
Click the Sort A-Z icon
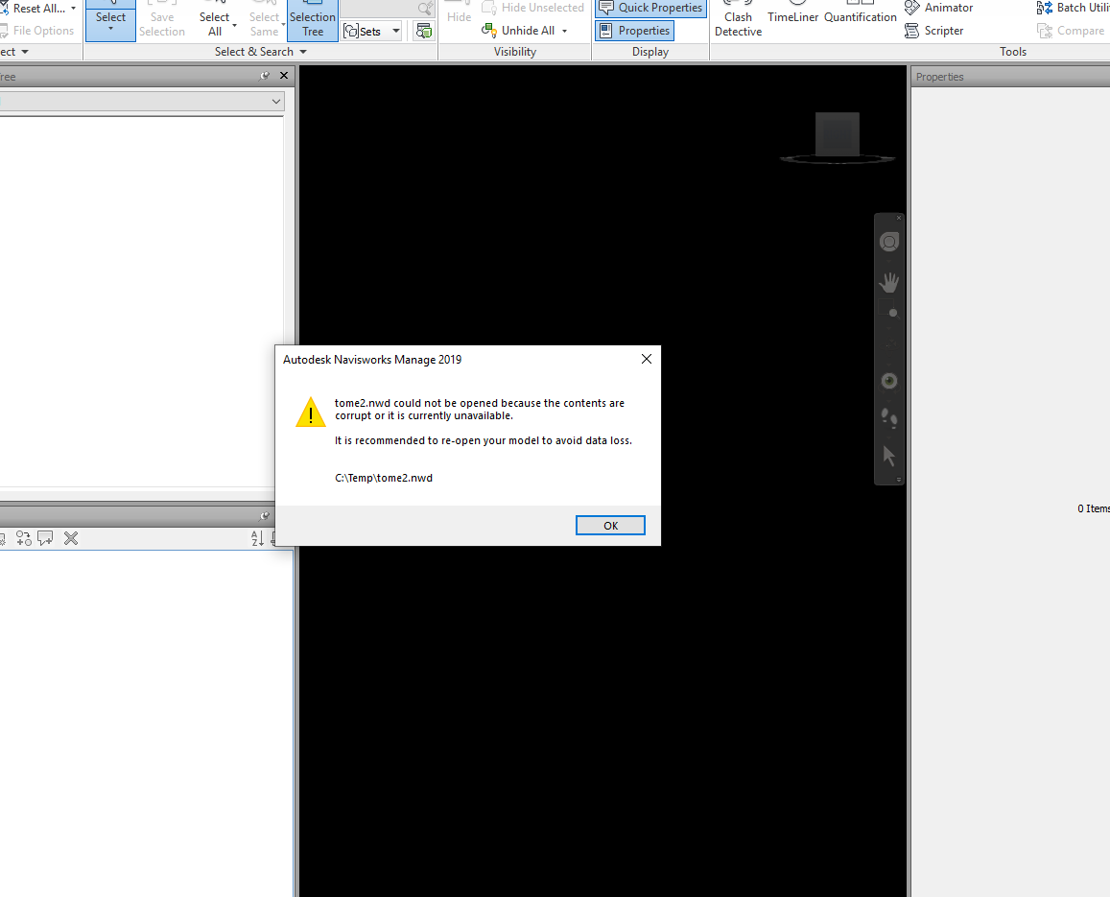pyautogui.click(x=257, y=539)
